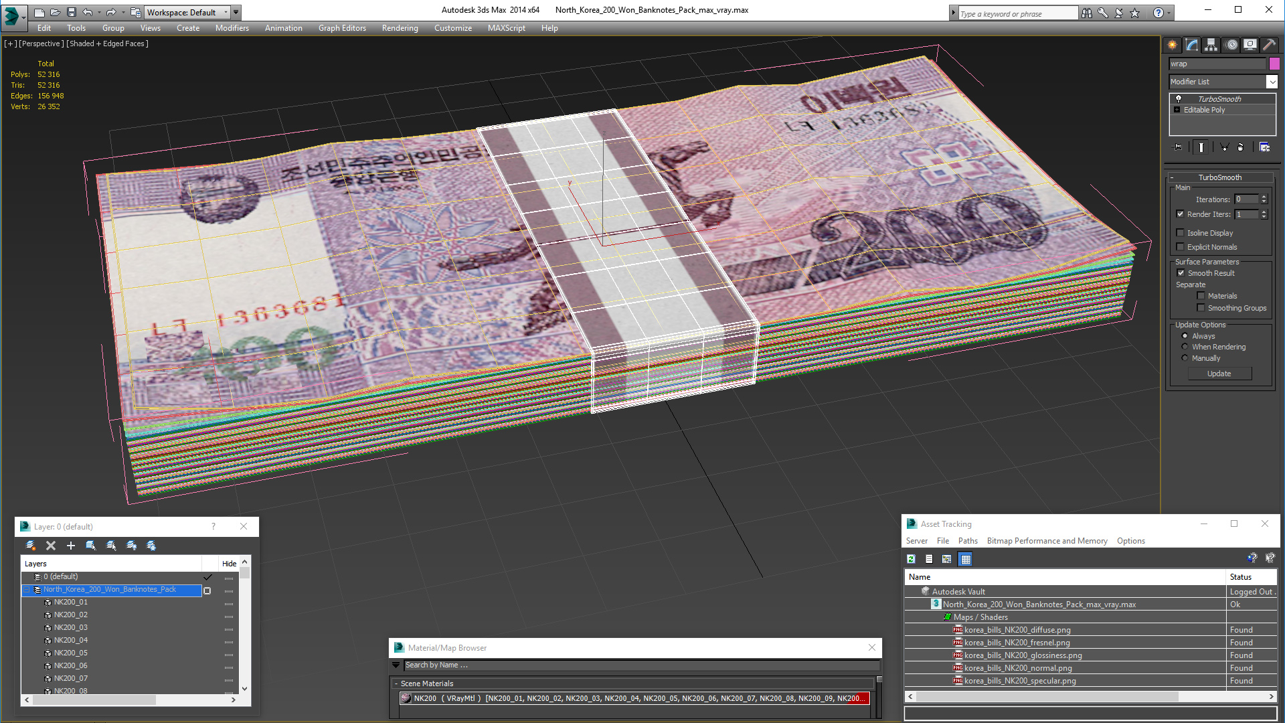Select NK200_03 layer item
The image size is (1285, 723).
click(x=70, y=627)
